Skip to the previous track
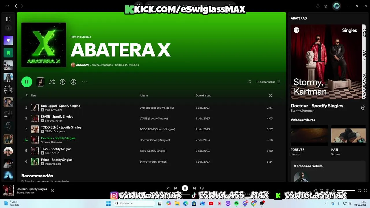This screenshot has width=370, height=208. pos(176,188)
